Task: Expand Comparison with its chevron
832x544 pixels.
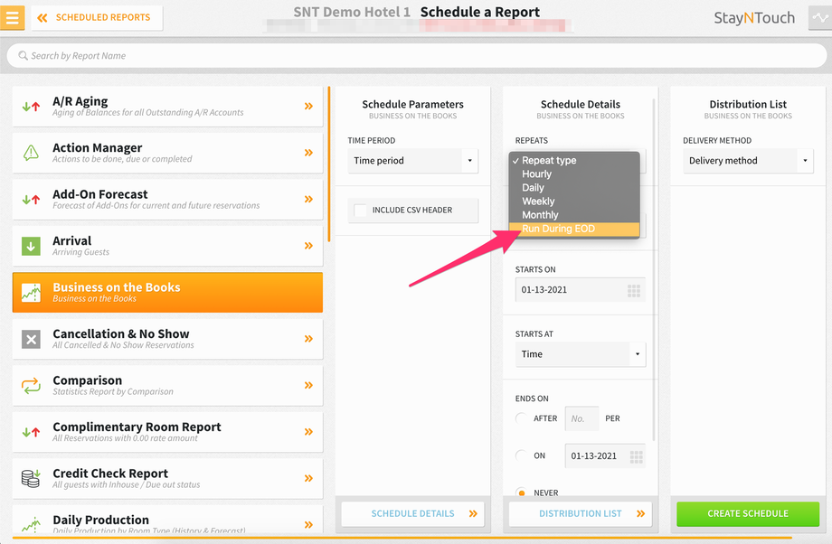Action: coord(308,386)
